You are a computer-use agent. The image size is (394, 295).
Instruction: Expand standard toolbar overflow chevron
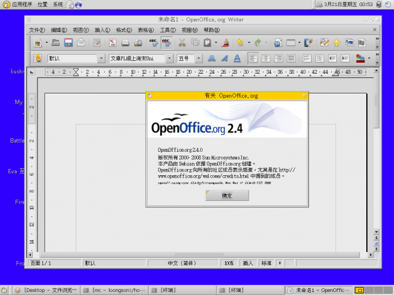pos(377,39)
